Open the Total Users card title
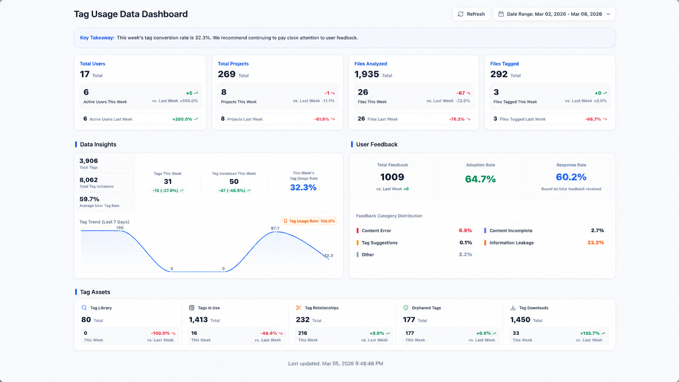679x382 pixels. click(x=93, y=64)
